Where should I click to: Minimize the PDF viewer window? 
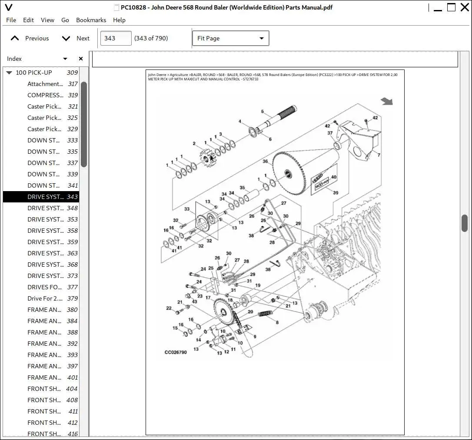point(438,10)
